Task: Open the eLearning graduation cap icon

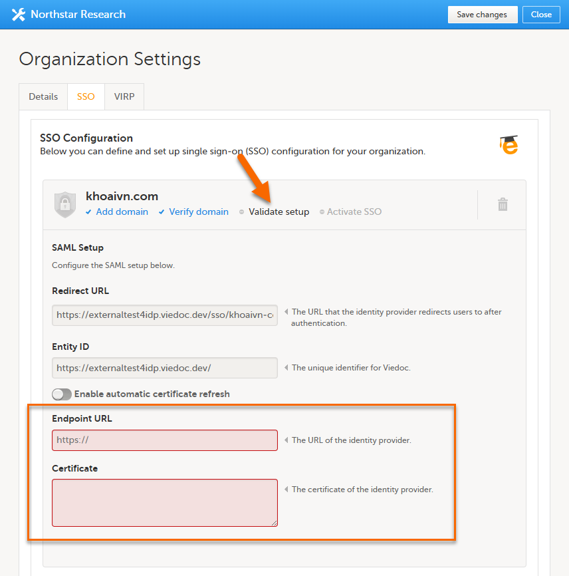Action: pyautogui.click(x=509, y=145)
